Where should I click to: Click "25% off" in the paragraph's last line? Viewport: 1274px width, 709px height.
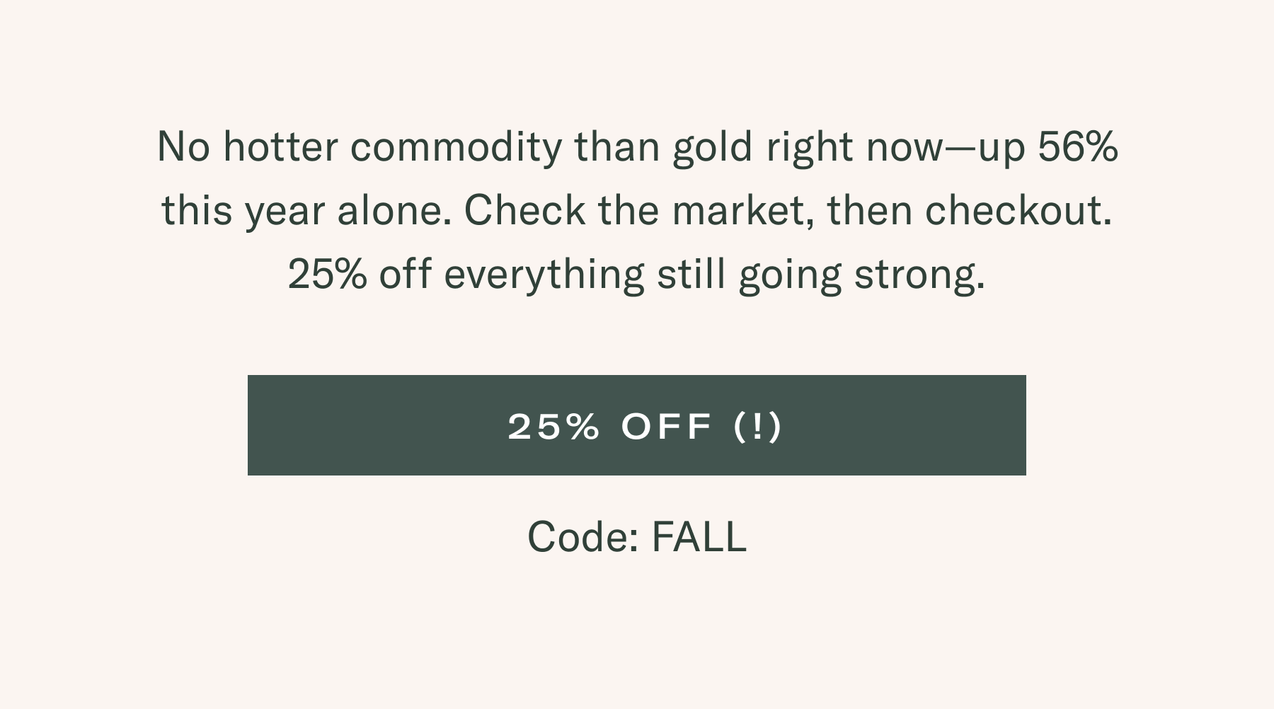(x=360, y=274)
